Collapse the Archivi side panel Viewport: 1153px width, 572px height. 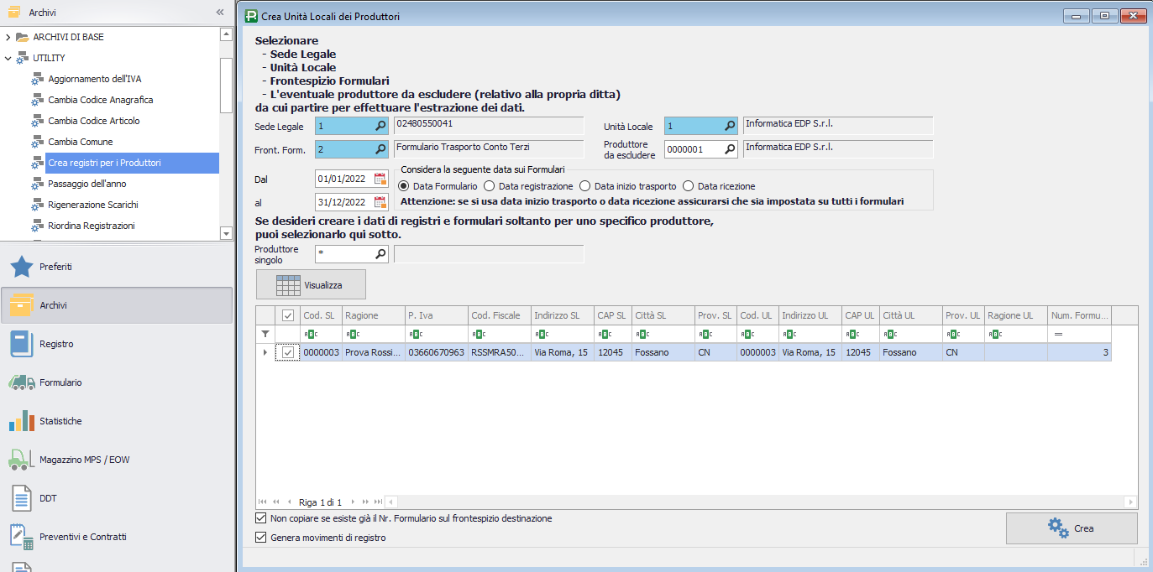point(220,13)
